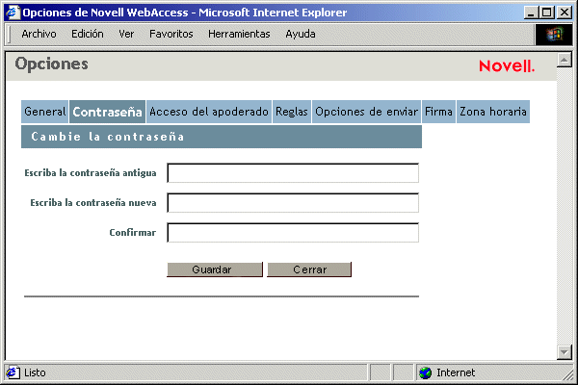Close the Internet Explorer window
The image size is (578, 385).
coord(565,13)
